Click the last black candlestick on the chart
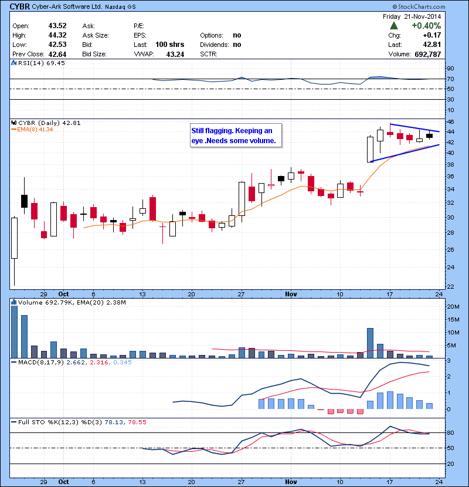The height and width of the screenshot is (487, 469). [x=429, y=136]
